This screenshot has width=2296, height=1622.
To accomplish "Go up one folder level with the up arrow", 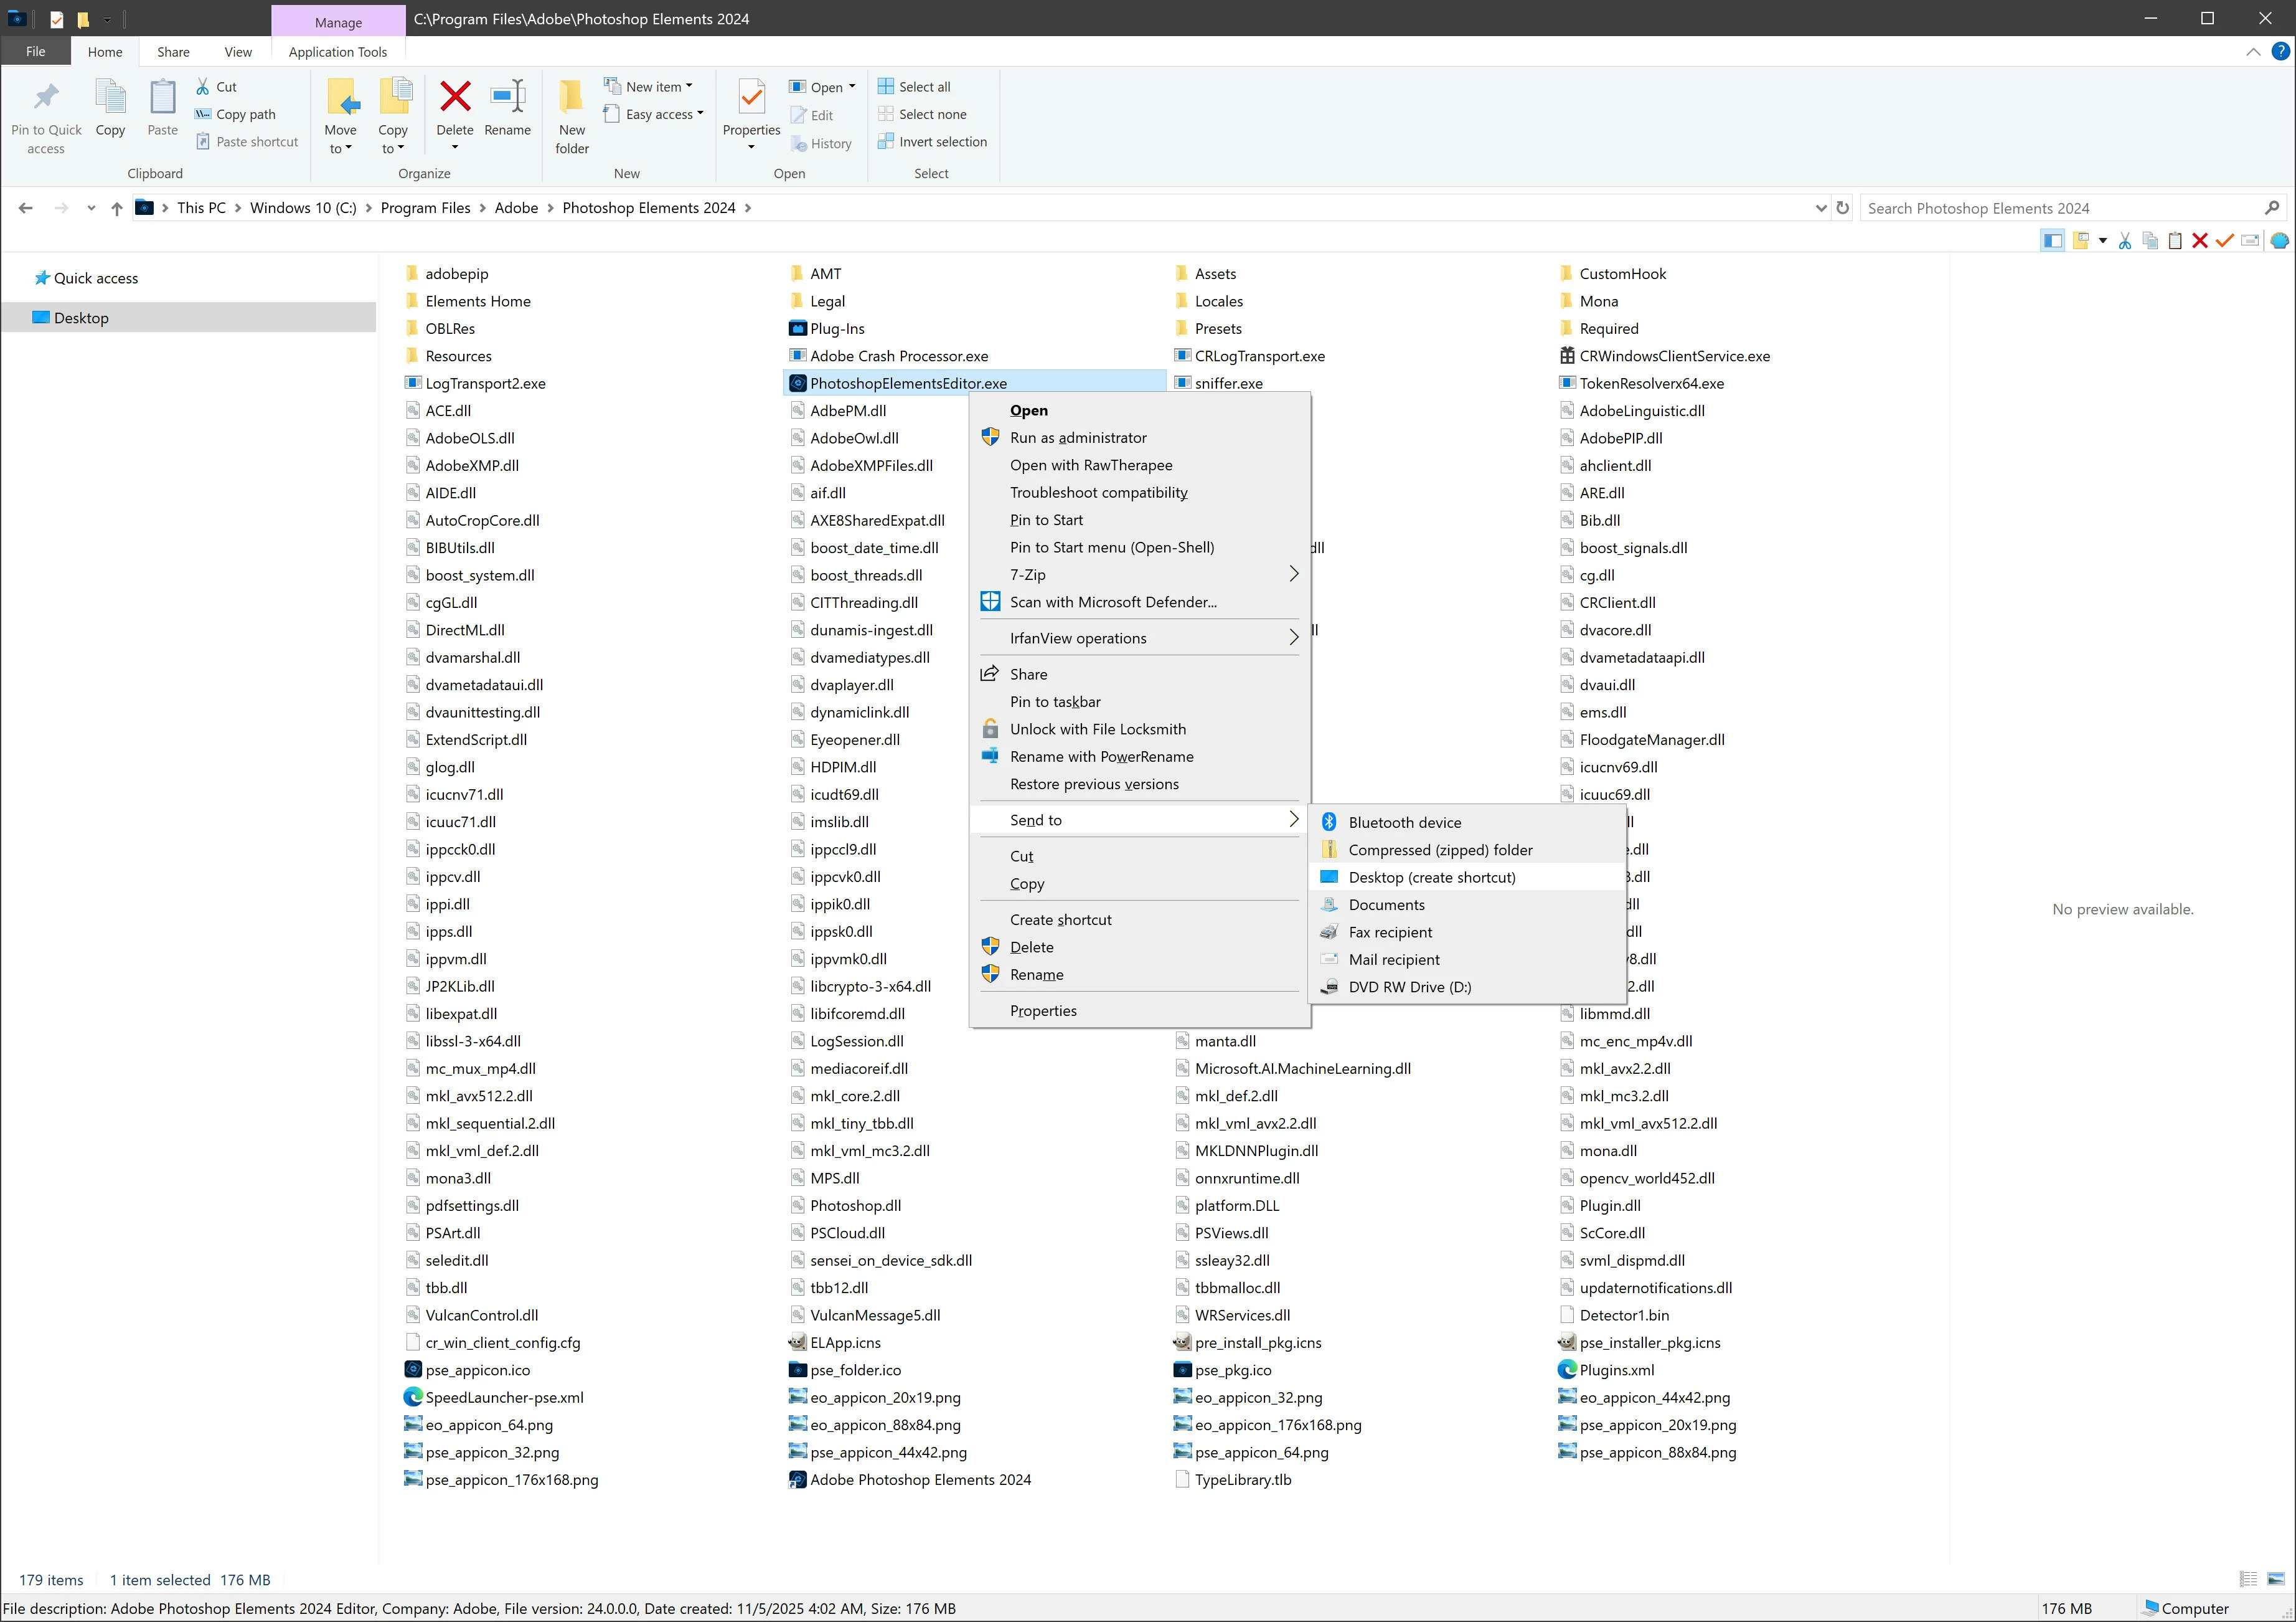I will pos(117,208).
